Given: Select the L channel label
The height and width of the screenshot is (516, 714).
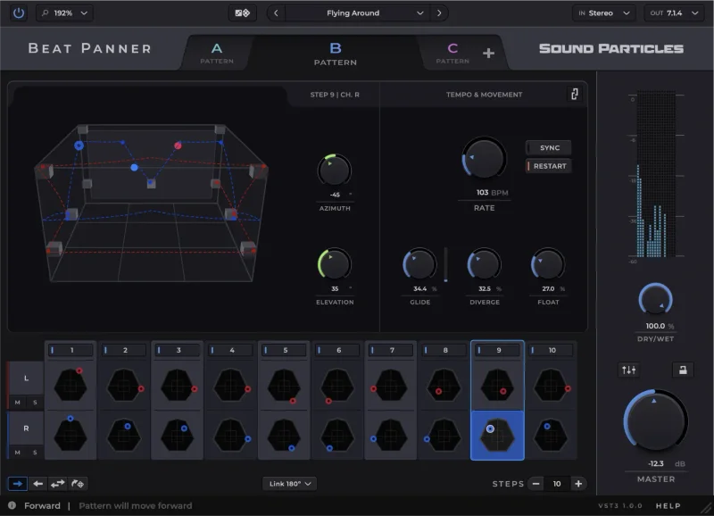Looking at the screenshot, I should pos(27,378).
